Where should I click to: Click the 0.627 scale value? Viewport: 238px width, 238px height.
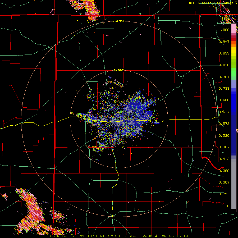[x=224, y=112]
